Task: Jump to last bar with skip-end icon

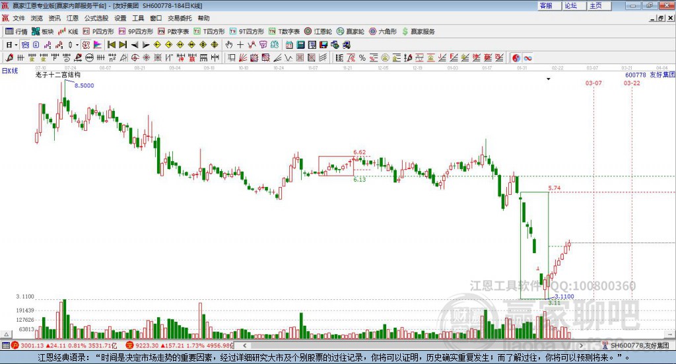Action: [x=123, y=45]
